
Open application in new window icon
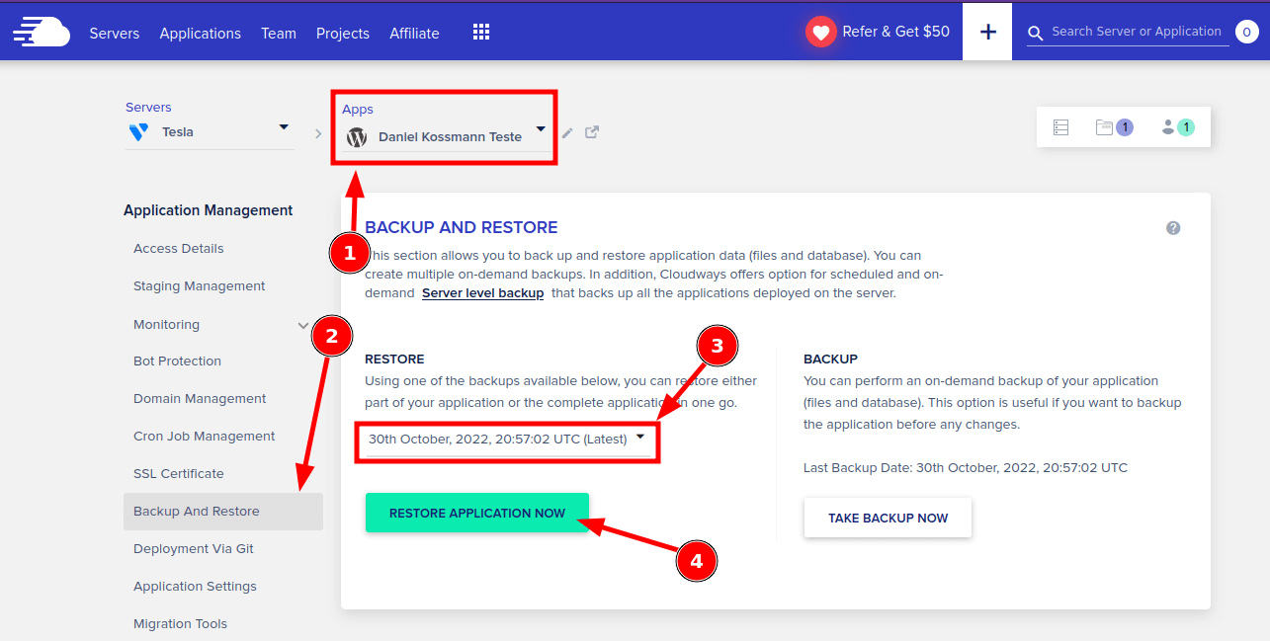592,132
